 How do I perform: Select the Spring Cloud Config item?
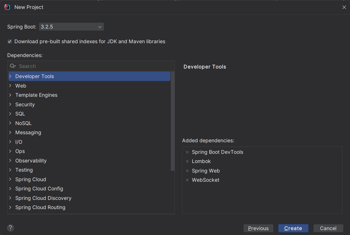[x=39, y=189]
